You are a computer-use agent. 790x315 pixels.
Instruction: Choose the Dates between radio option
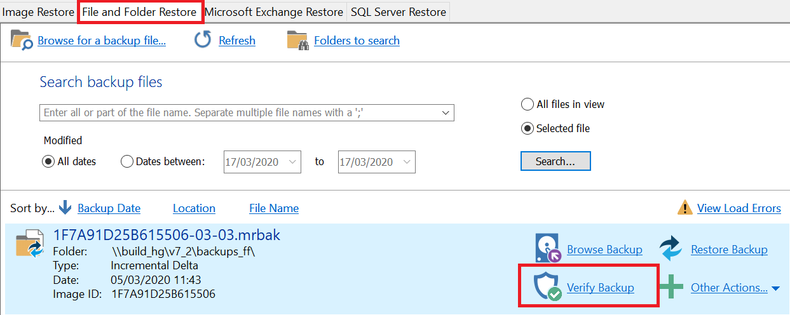(127, 161)
